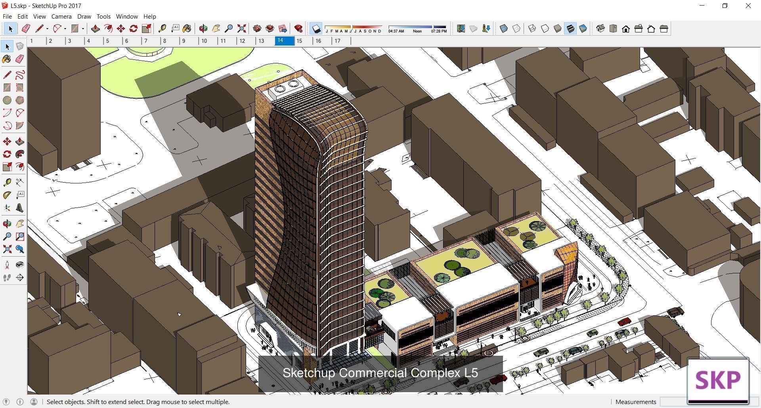Image resolution: width=761 pixels, height=408 pixels.
Task: Enable Shaded face style
Action: click(x=558, y=29)
